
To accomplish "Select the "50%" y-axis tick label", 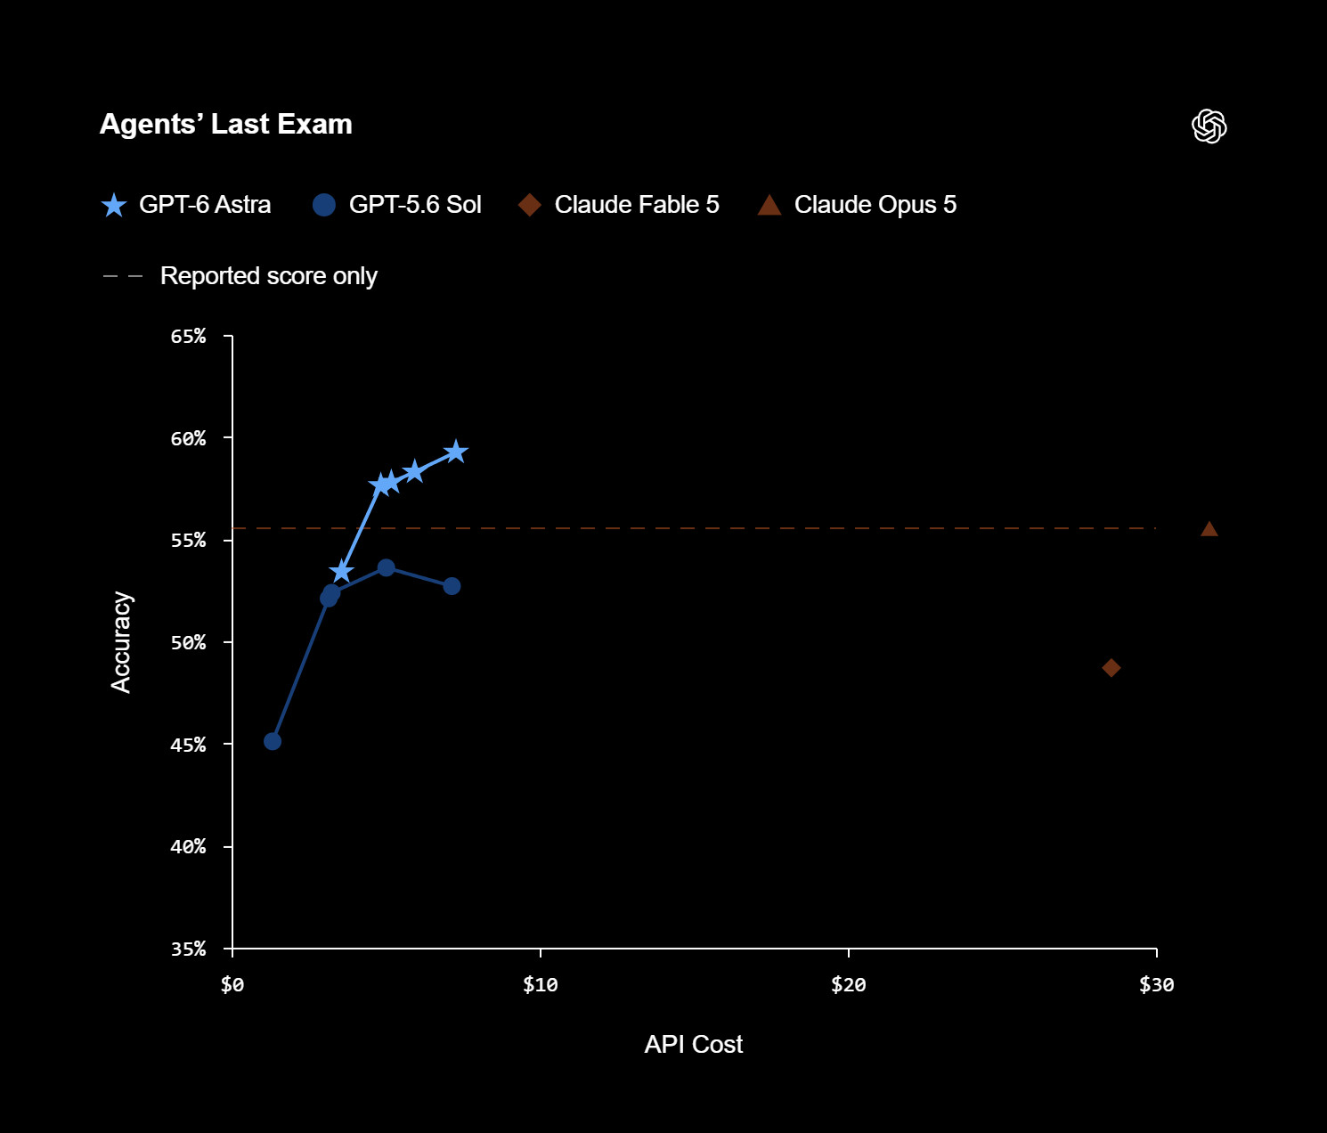I will click(x=188, y=643).
